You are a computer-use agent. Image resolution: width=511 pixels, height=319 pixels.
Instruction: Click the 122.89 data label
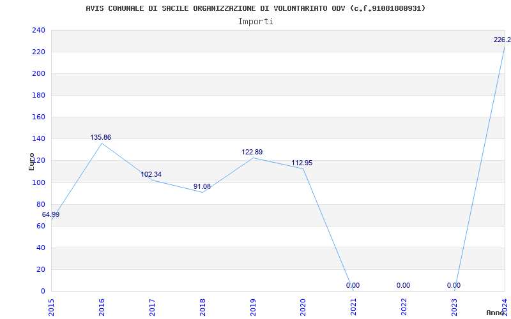[252, 152]
